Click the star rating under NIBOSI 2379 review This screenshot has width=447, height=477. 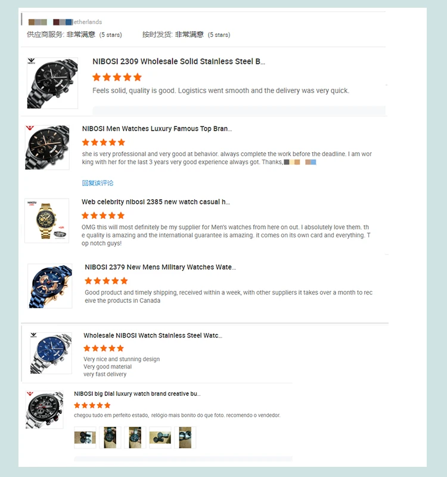(x=106, y=281)
